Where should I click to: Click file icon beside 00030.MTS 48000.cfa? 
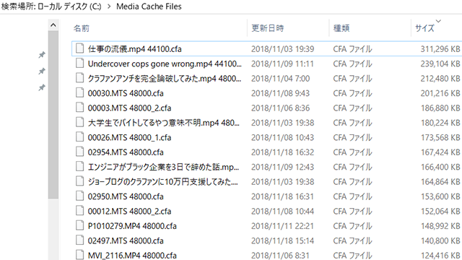[x=79, y=92]
